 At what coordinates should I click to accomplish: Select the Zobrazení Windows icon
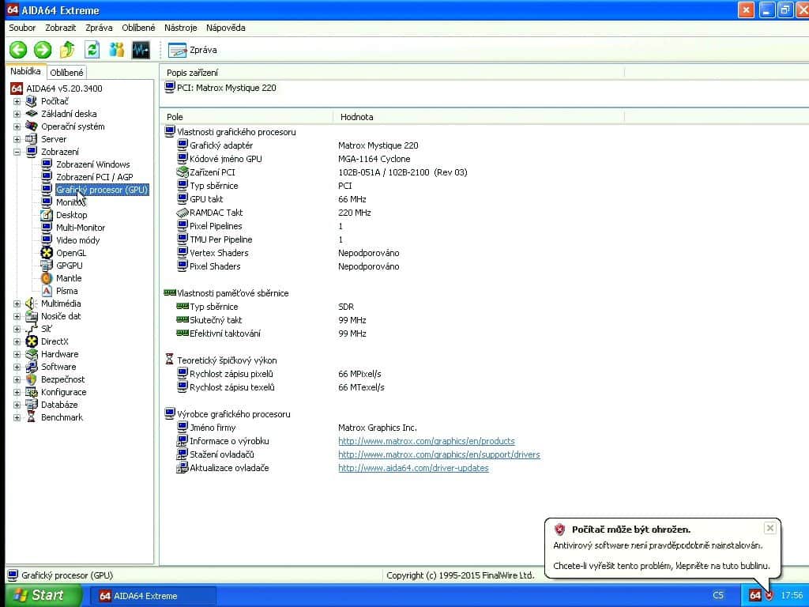point(47,164)
